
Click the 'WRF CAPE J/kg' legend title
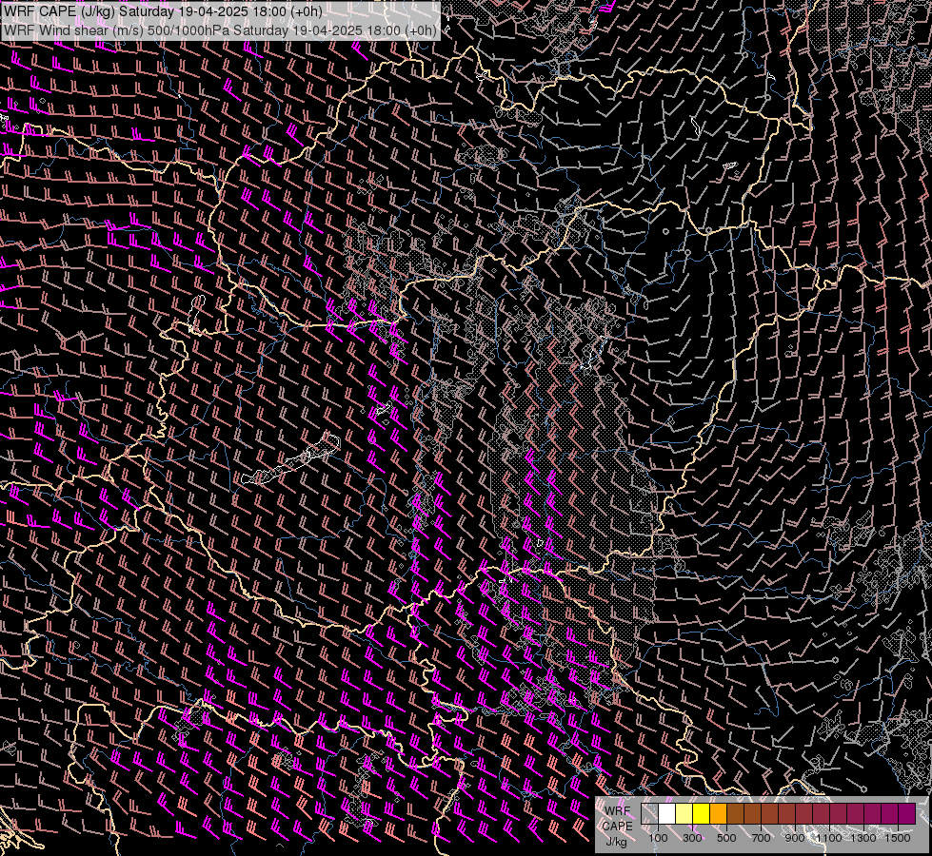pyautogui.click(x=617, y=827)
